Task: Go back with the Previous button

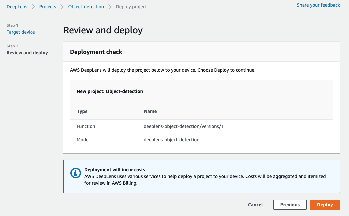Action: click(x=290, y=205)
